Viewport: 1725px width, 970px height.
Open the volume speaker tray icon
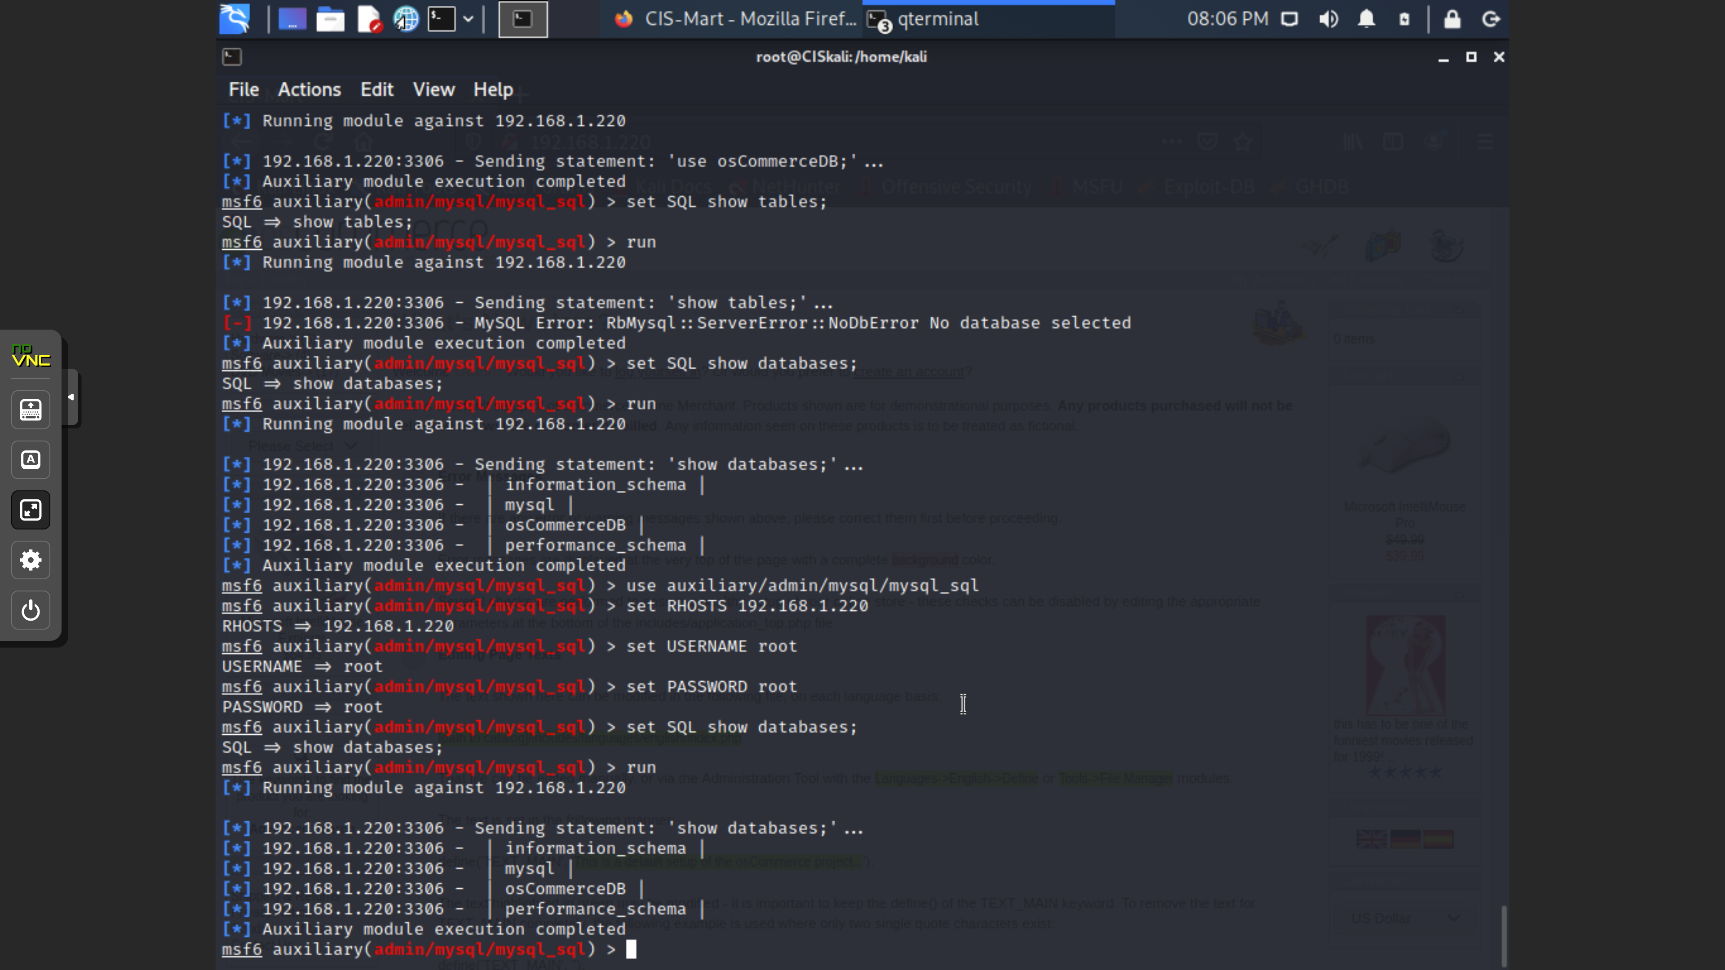tap(1328, 19)
